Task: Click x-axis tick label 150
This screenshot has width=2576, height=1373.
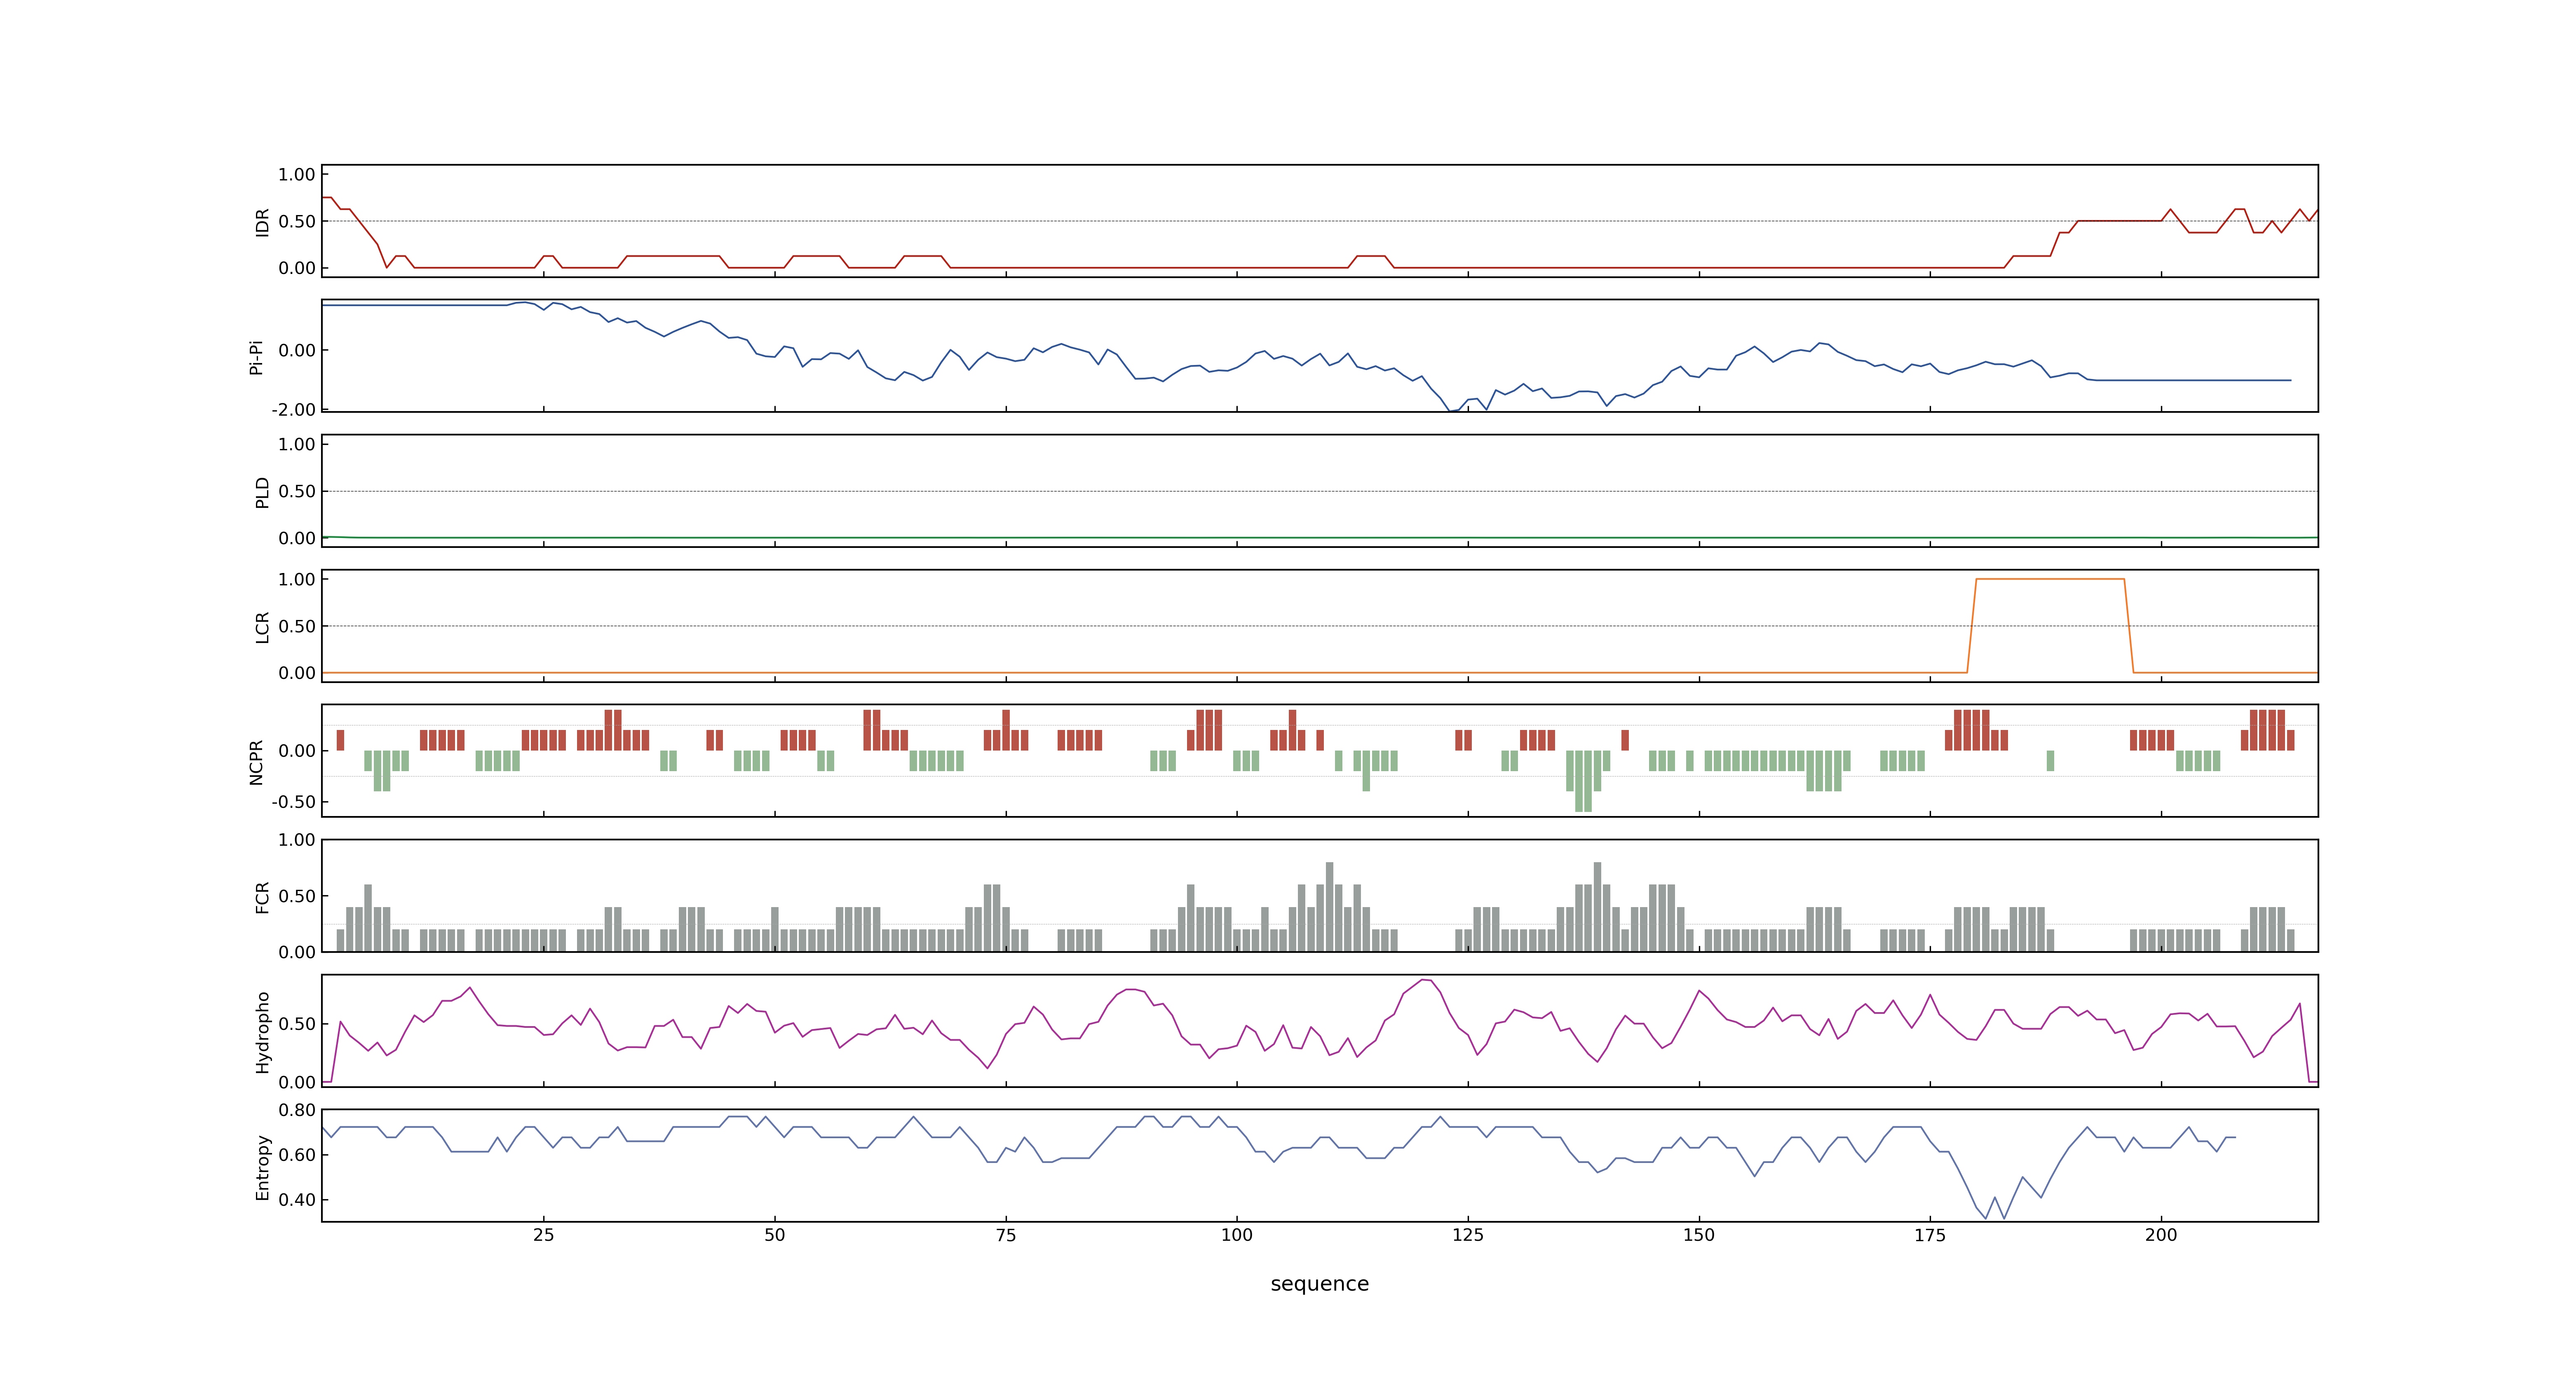Action: click(1698, 1235)
